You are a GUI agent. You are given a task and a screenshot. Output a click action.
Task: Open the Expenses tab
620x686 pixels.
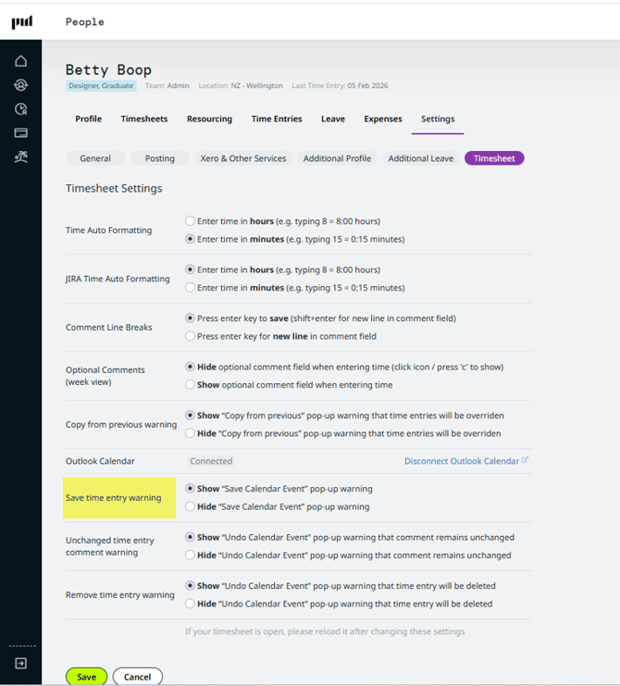[382, 118]
